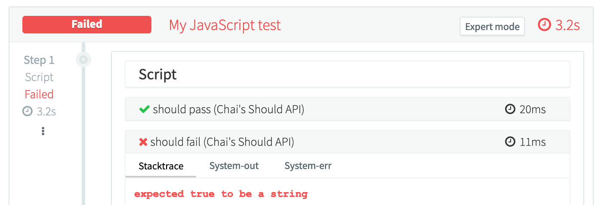Image resolution: width=604 pixels, height=205 pixels.
Task: Switch to the System-out tab
Action: 234,166
